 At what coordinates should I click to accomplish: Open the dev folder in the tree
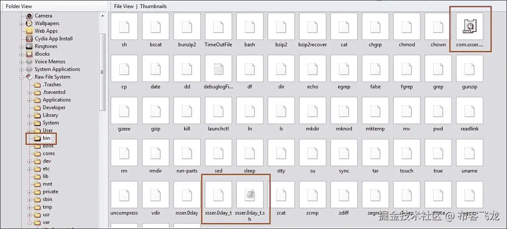pyautogui.click(x=47, y=161)
